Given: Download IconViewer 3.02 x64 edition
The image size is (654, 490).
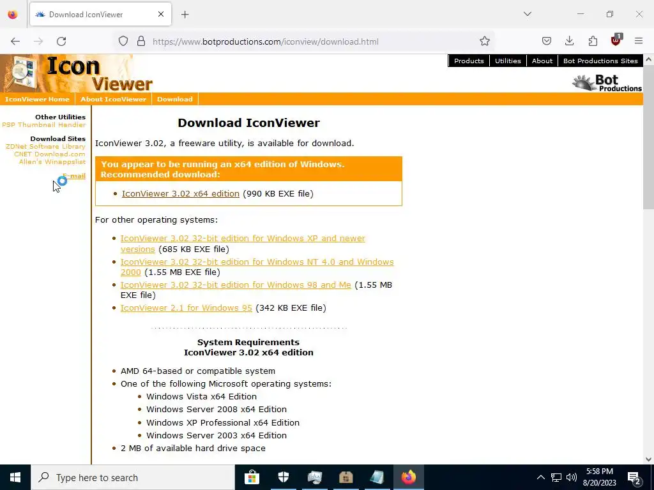Looking at the screenshot, I should pos(181,194).
